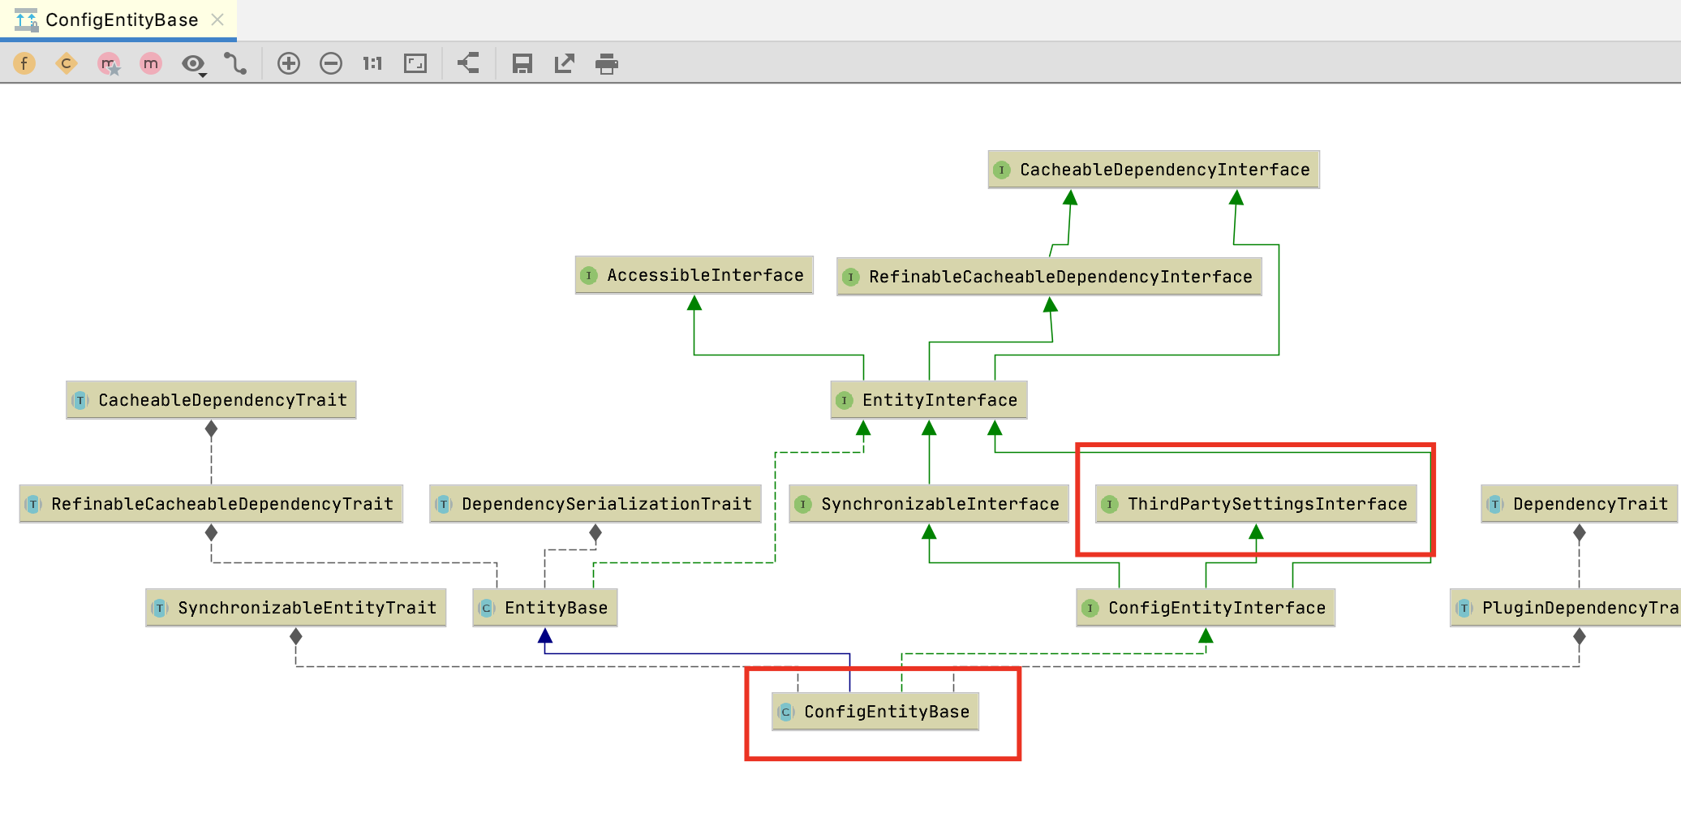Click class icon on ConfigEntityBase node
Screen dimensions: 1681x818
click(x=785, y=713)
